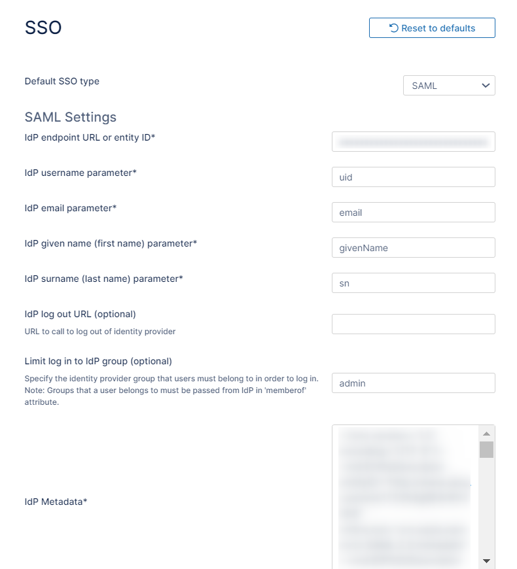Select the IdP email parameter input

(x=413, y=213)
